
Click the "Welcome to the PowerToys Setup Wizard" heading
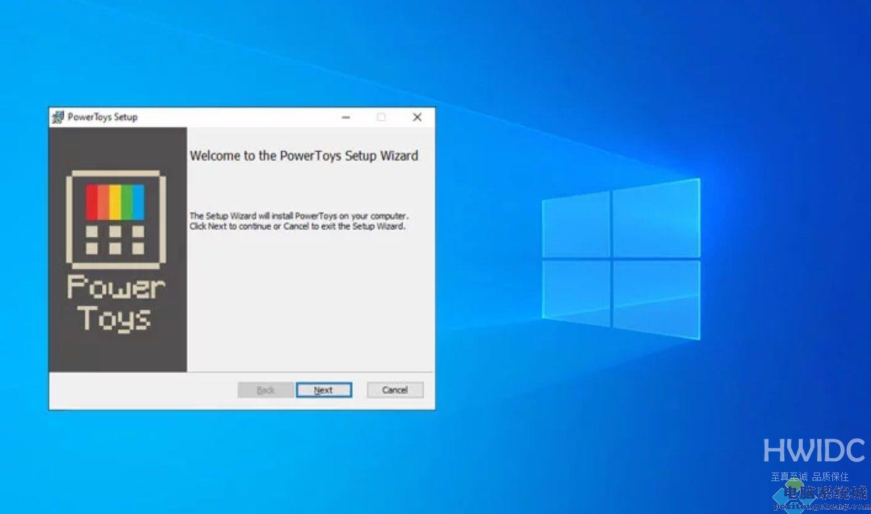pos(303,156)
